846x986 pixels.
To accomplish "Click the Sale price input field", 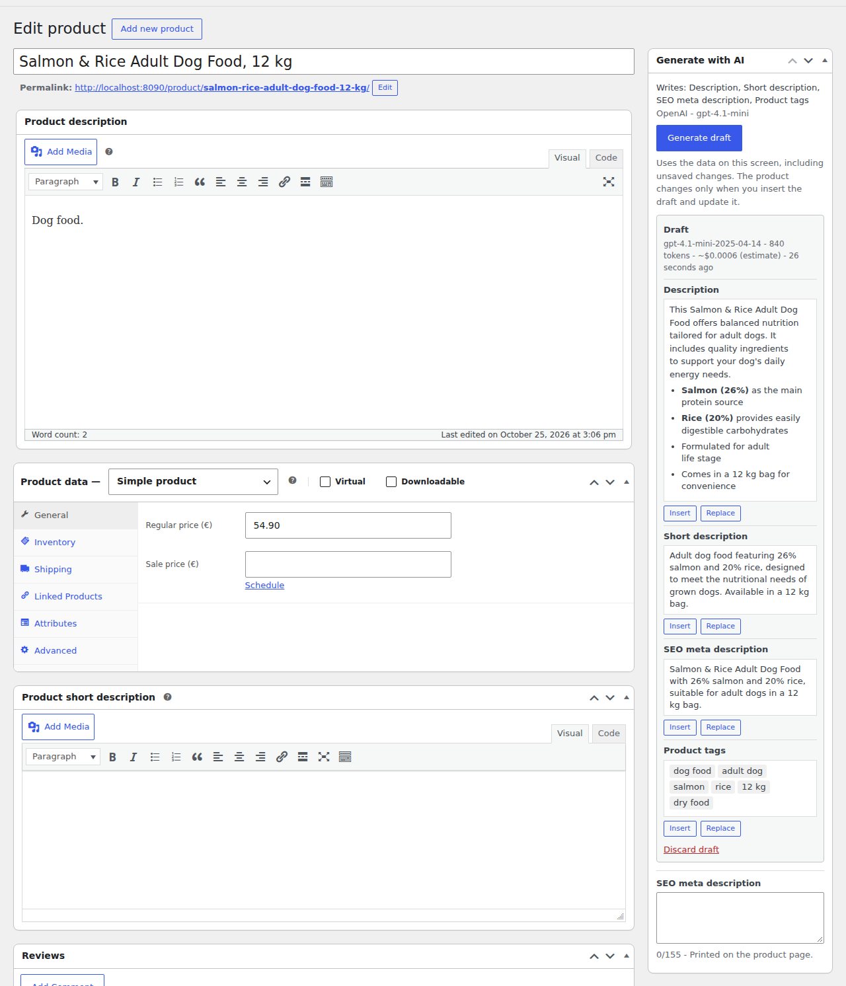I will click(348, 564).
